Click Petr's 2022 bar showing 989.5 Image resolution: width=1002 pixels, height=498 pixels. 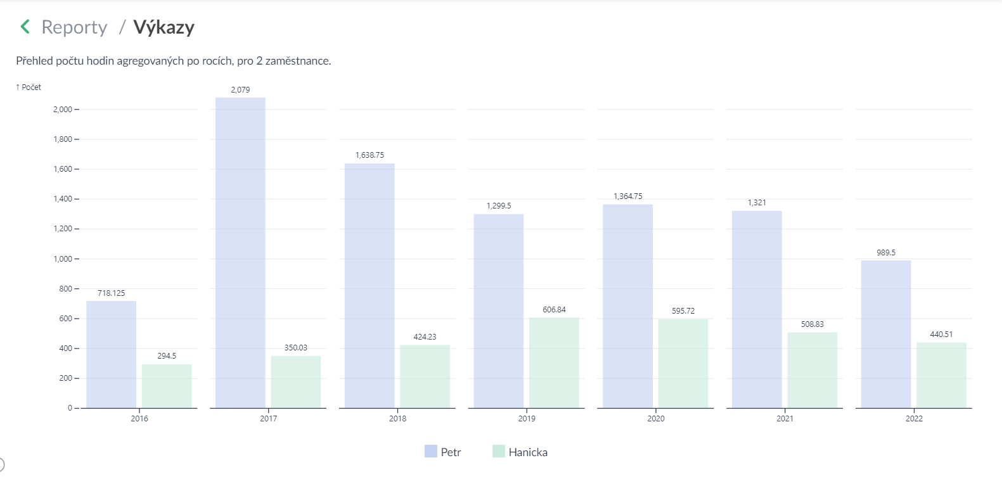coord(886,334)
